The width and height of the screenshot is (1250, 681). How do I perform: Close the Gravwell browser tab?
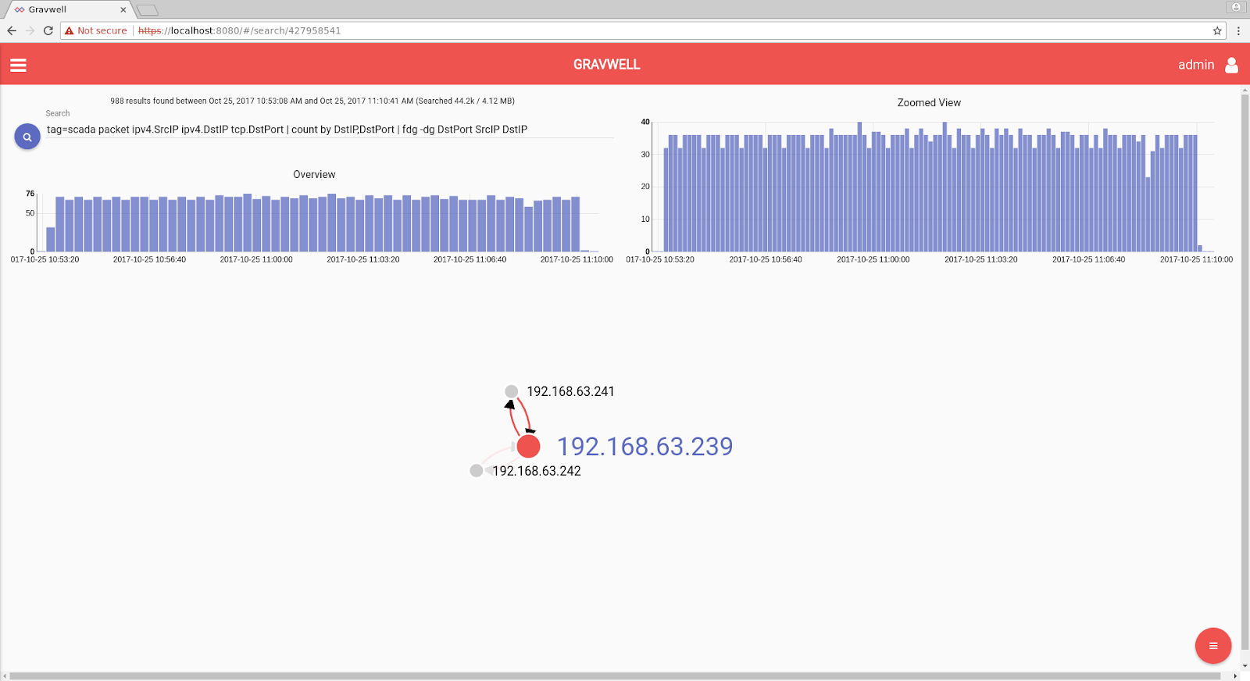[x=123, y=9]
